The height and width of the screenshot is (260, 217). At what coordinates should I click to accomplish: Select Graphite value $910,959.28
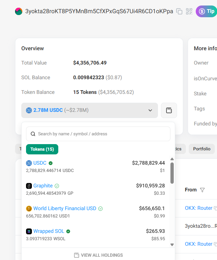150,186
